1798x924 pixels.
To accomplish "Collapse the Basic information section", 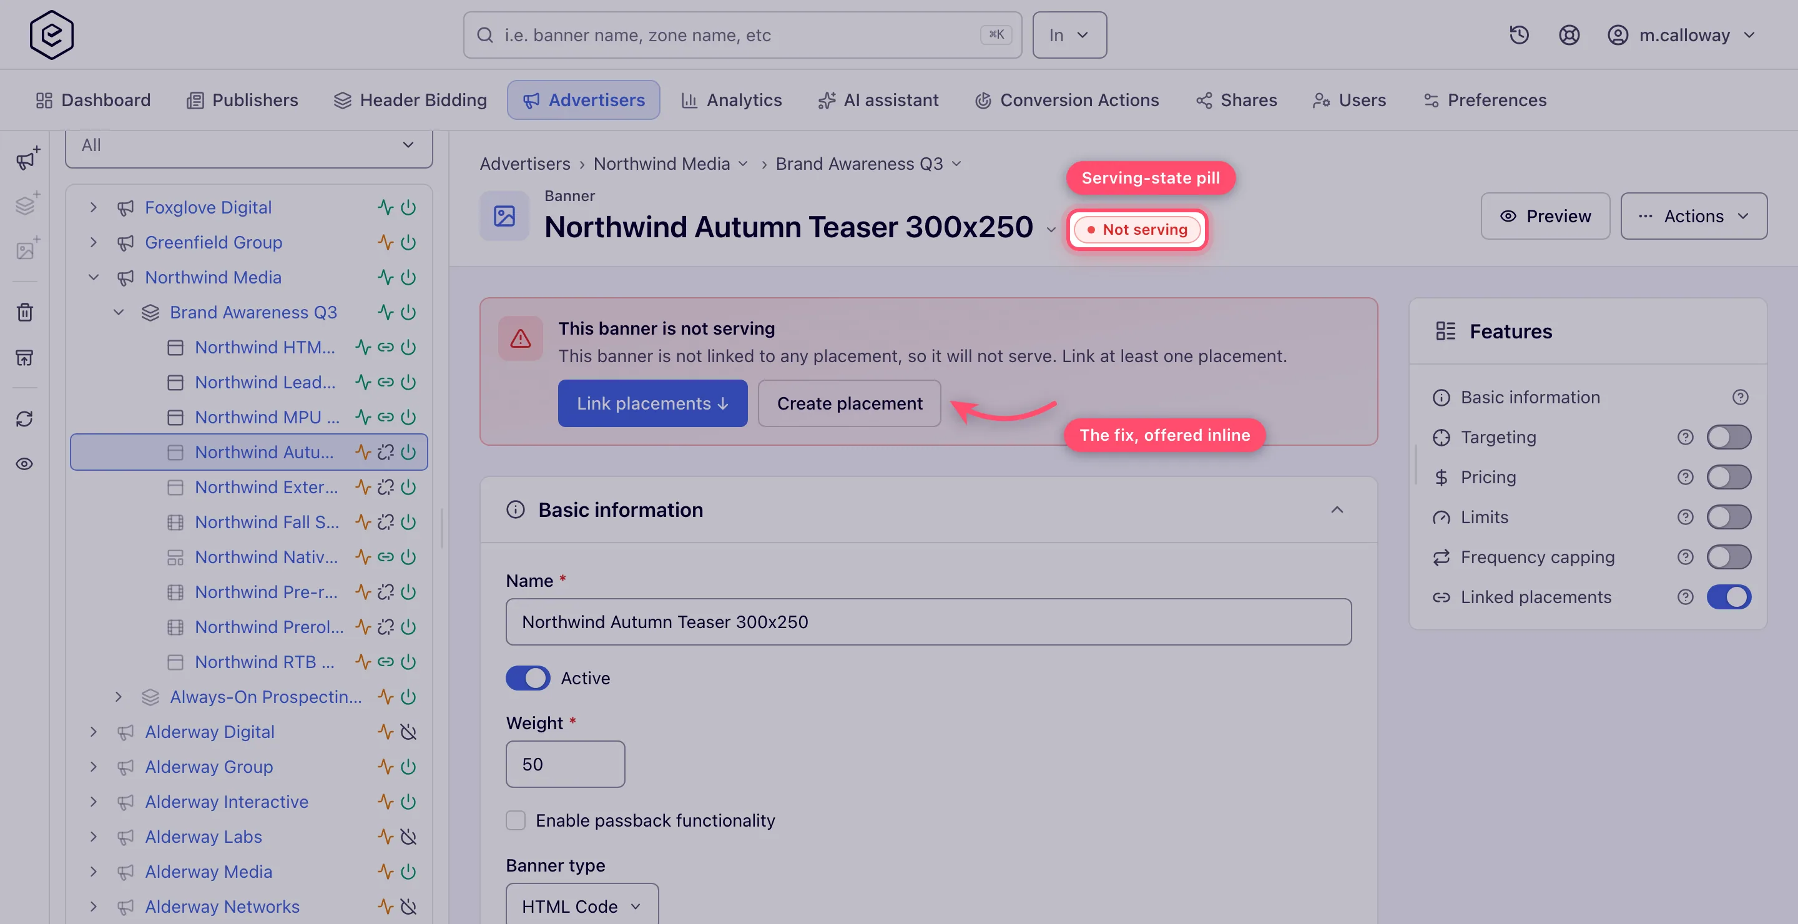I will pyautogui.click(x=1336, y=510).
